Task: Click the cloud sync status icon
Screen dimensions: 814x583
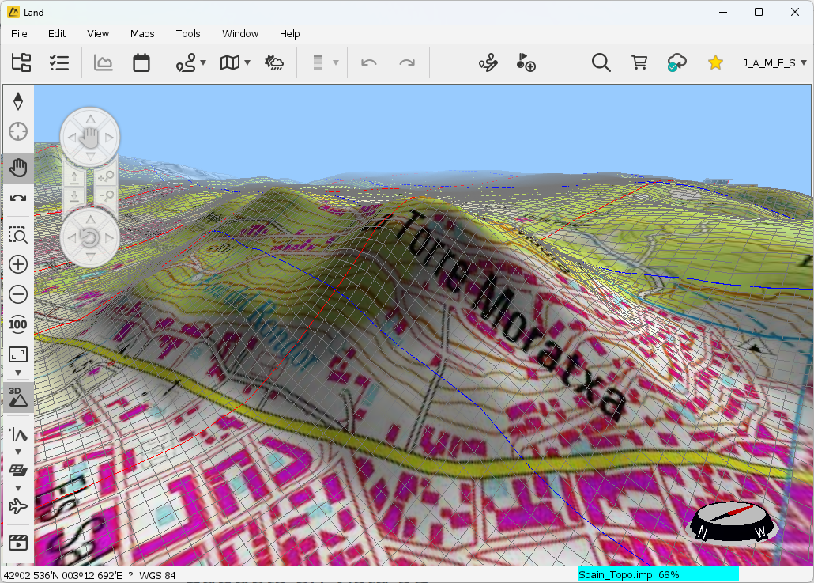Action: point(677,62)
